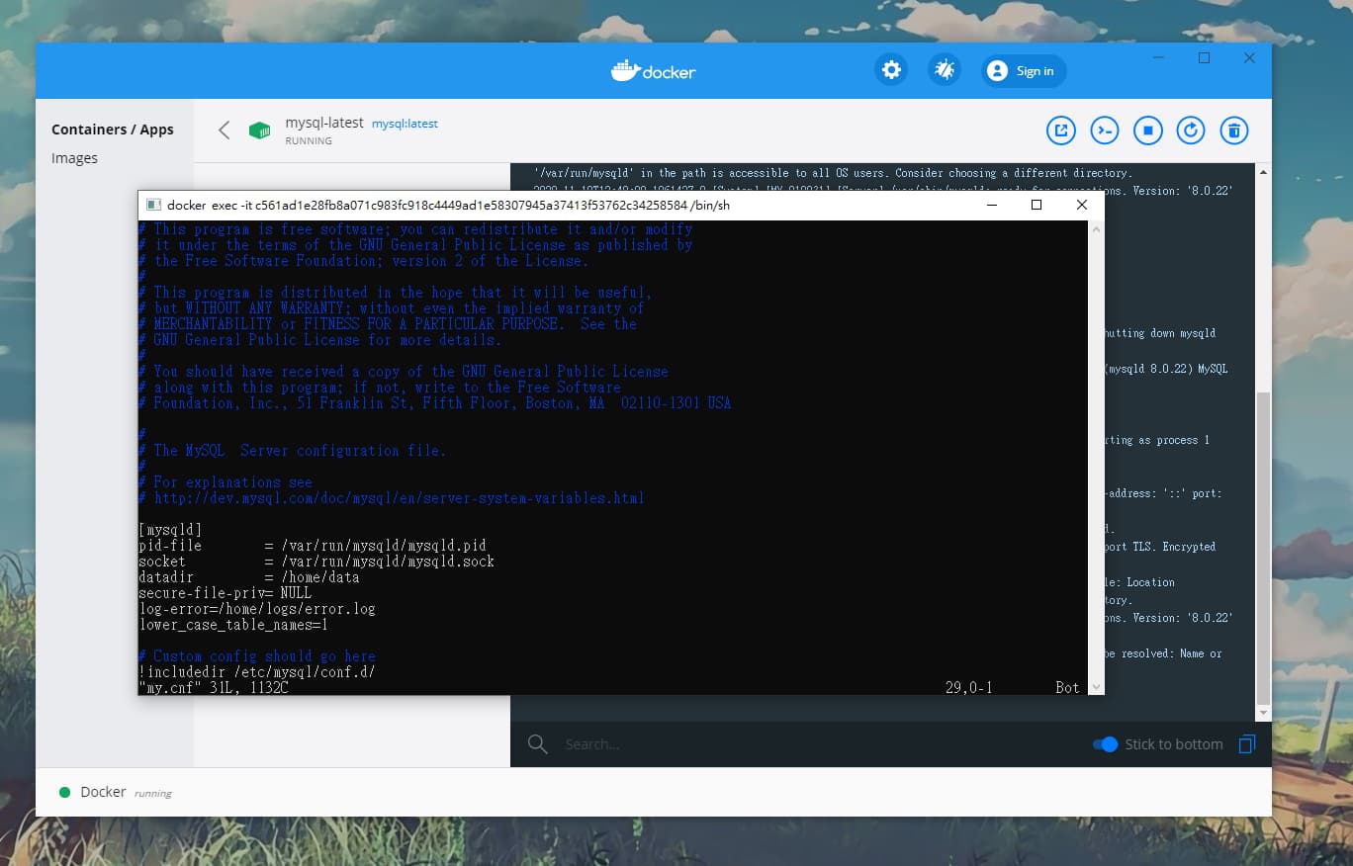Screen dimensions: 1353x866
Task: Close the docker exec terminal window
Action: (1082, 205)
